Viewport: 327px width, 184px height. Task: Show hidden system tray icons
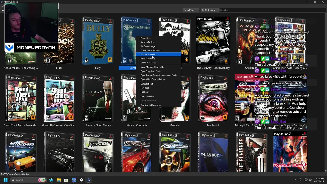click(295, 180)
